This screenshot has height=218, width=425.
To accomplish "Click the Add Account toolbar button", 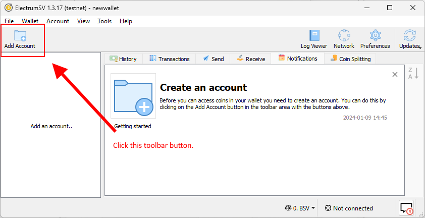I will click(x=20, y=39).
